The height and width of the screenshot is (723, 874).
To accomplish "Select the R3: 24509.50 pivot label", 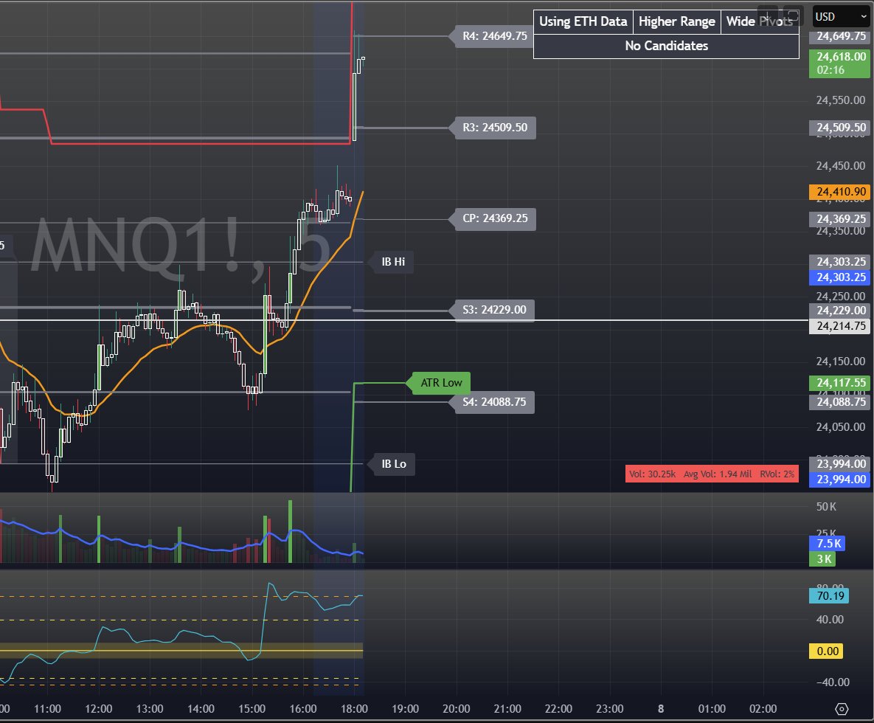I will [494, 128].
